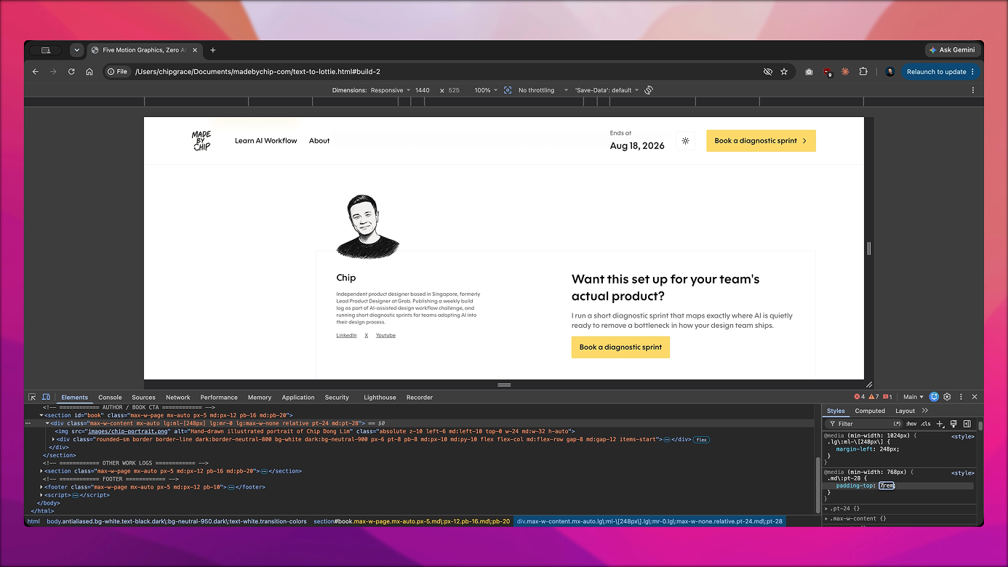Click the crossed-out eye icon in address bar

(767, 71)
